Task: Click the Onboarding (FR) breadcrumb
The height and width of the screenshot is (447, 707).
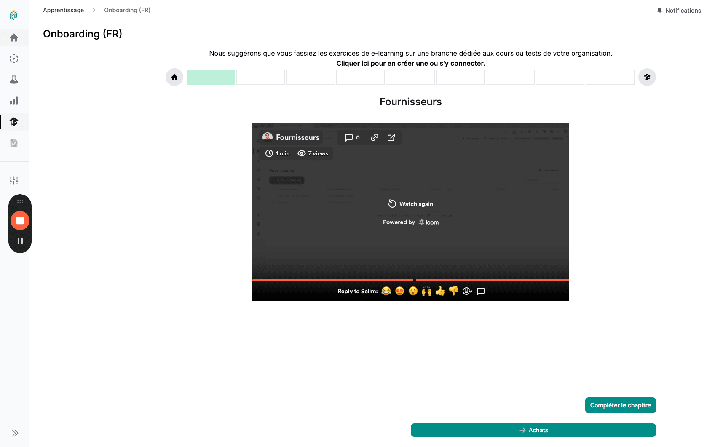Action: point(127,10)
